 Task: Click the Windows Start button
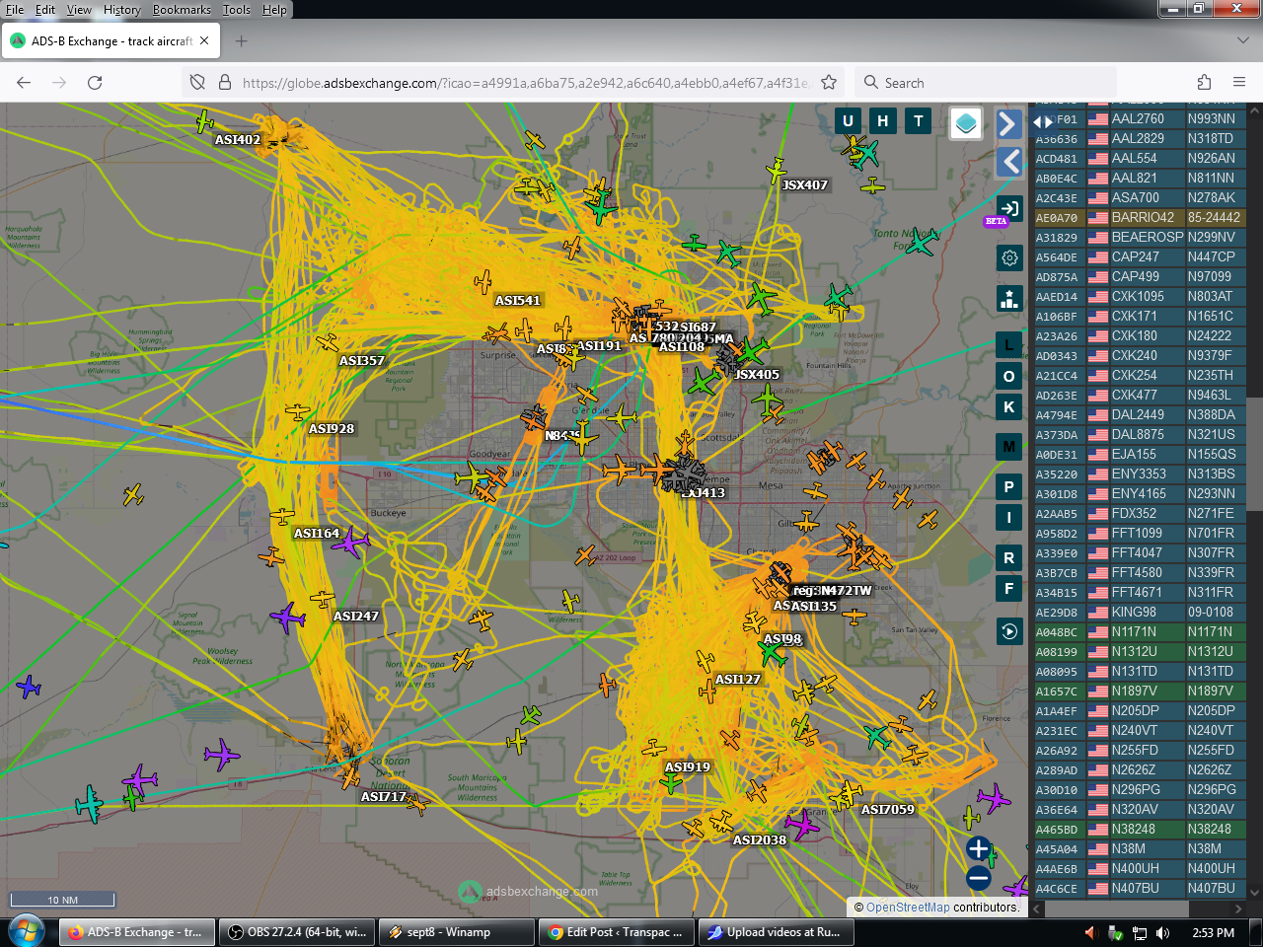click(26, 932)
